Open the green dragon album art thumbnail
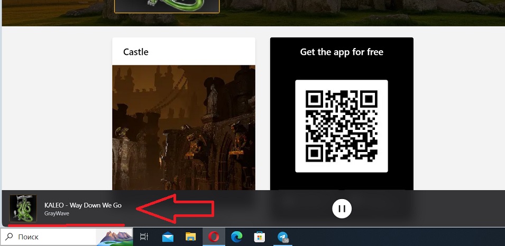The height and width of the screenshot is (246, 505). tap(23, 209)
